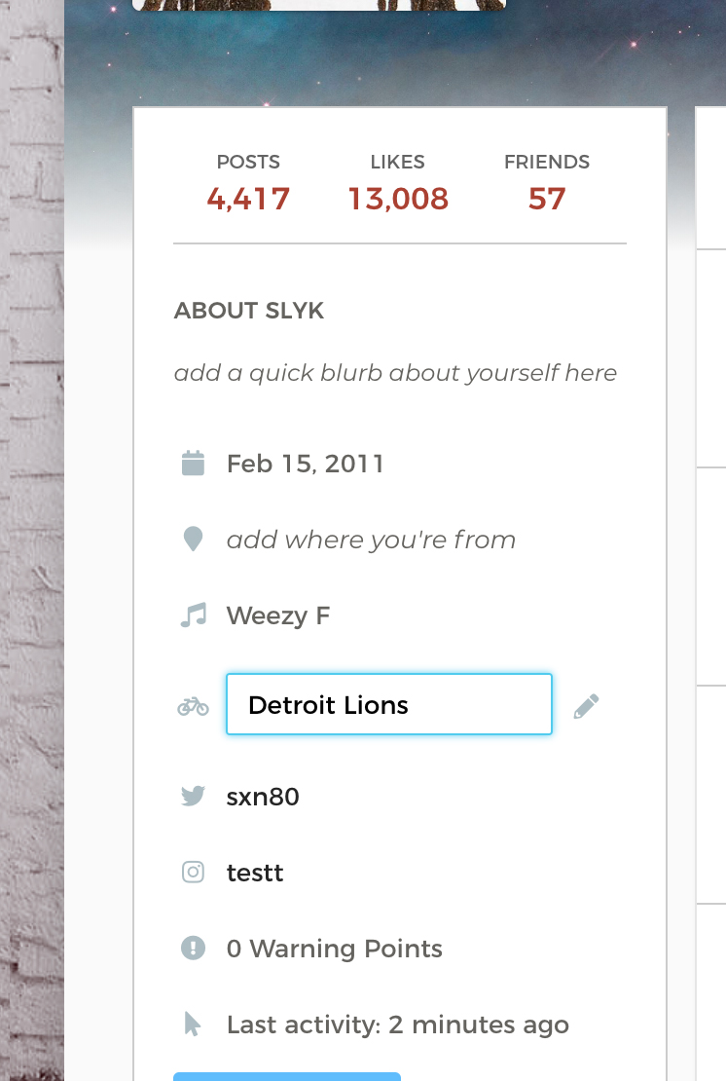
Task: Edit the 'add where you're from' placeholder
Action: click(371, 540)
